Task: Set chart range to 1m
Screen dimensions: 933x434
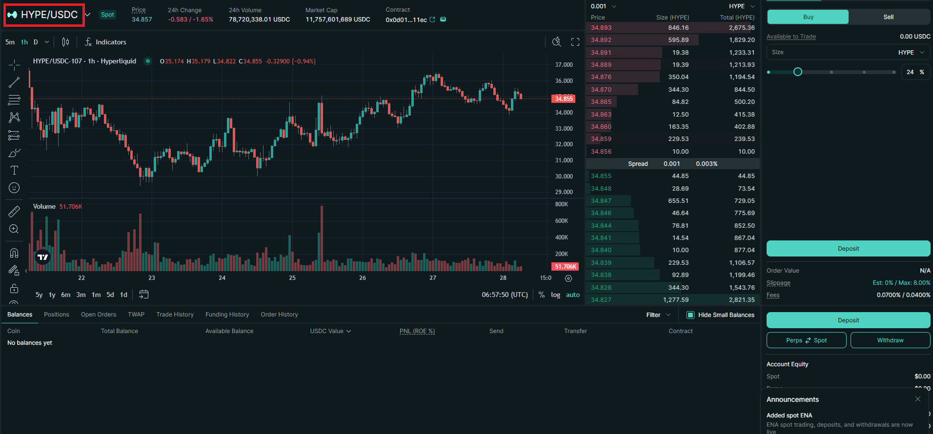Action: [x=96, y=295]
